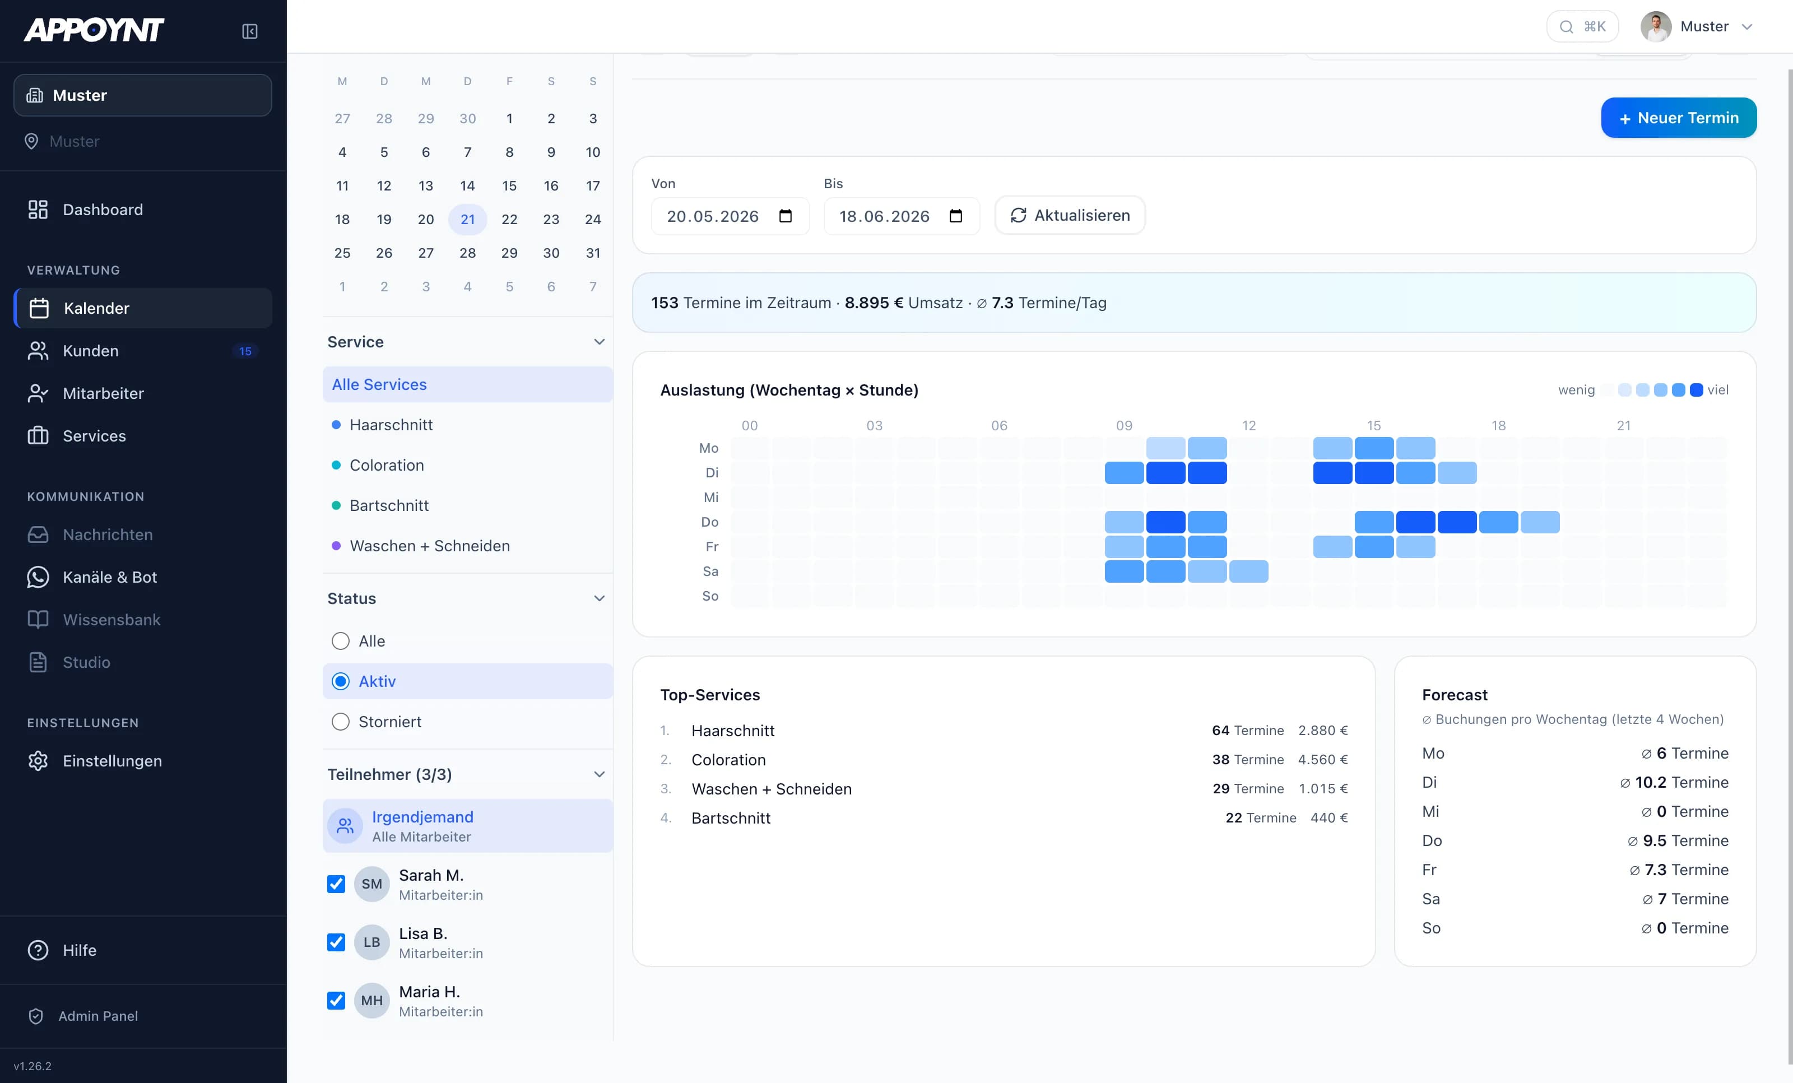
Task: Open Einstellungen in the sidebar
Action: pyautogui.click(x=143, y=761)
